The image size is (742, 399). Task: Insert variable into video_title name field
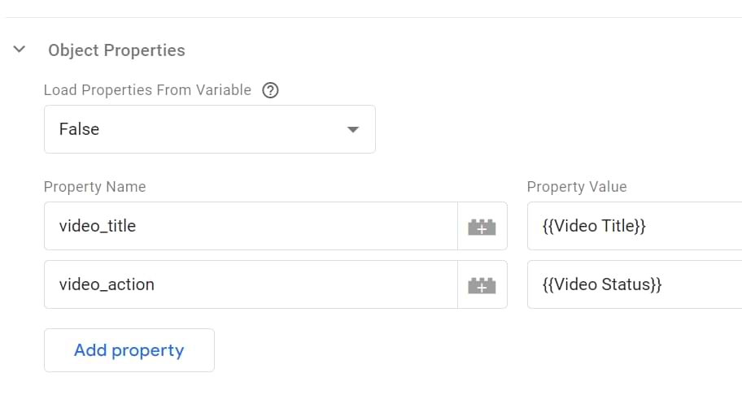pos(482,227)
